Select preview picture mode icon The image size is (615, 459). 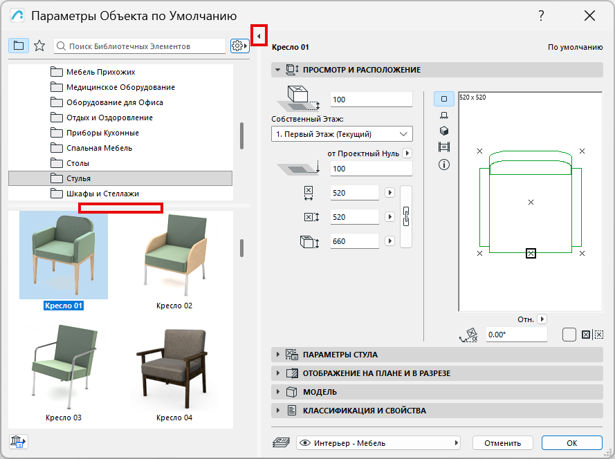coord(444,147)
